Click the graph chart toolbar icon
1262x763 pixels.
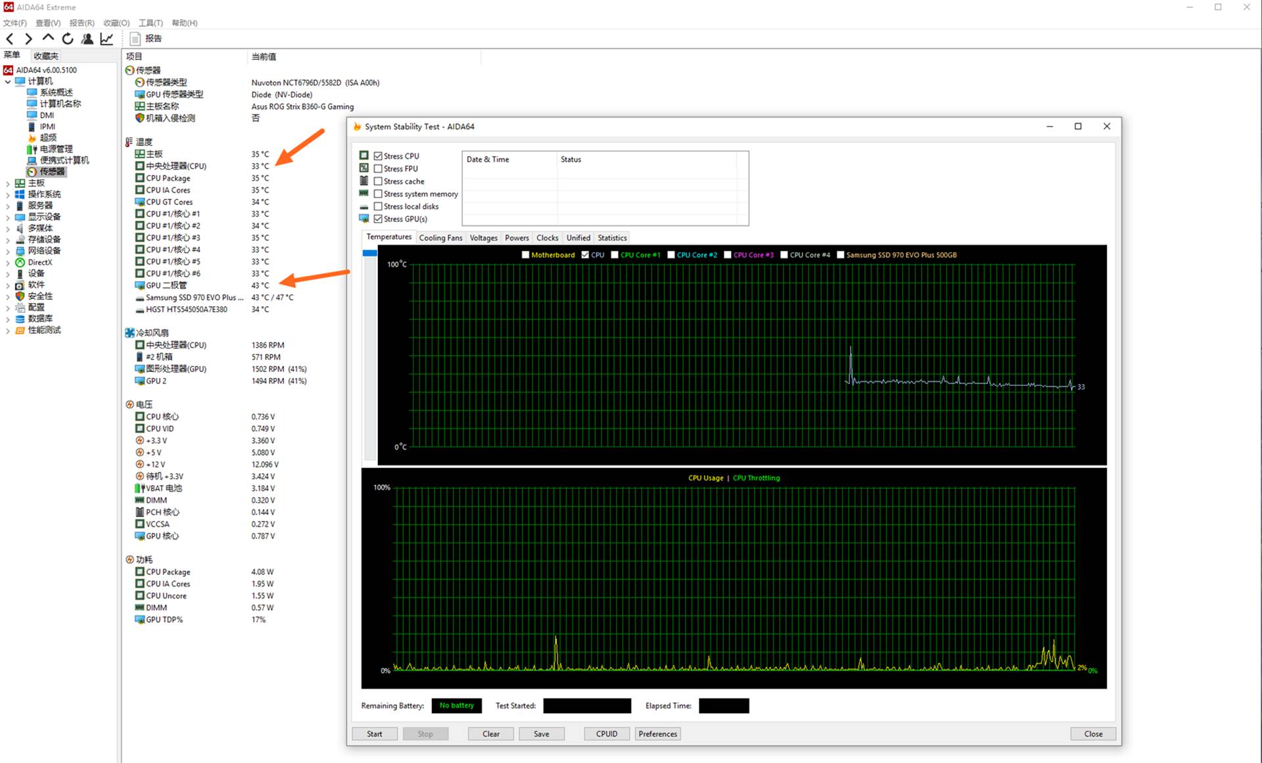coord(106,39)
